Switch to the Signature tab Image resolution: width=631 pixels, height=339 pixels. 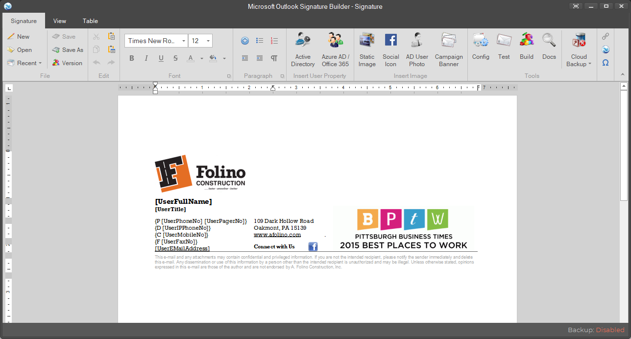(x=24, y=21)
